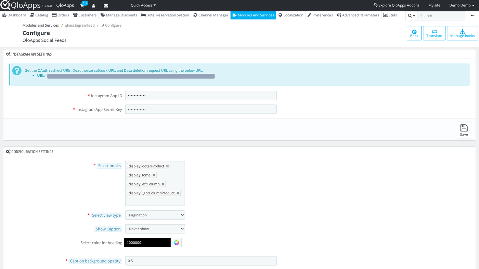479x269 pixels.
Task: Focus the Instagram App ID field
Action: 201,96
